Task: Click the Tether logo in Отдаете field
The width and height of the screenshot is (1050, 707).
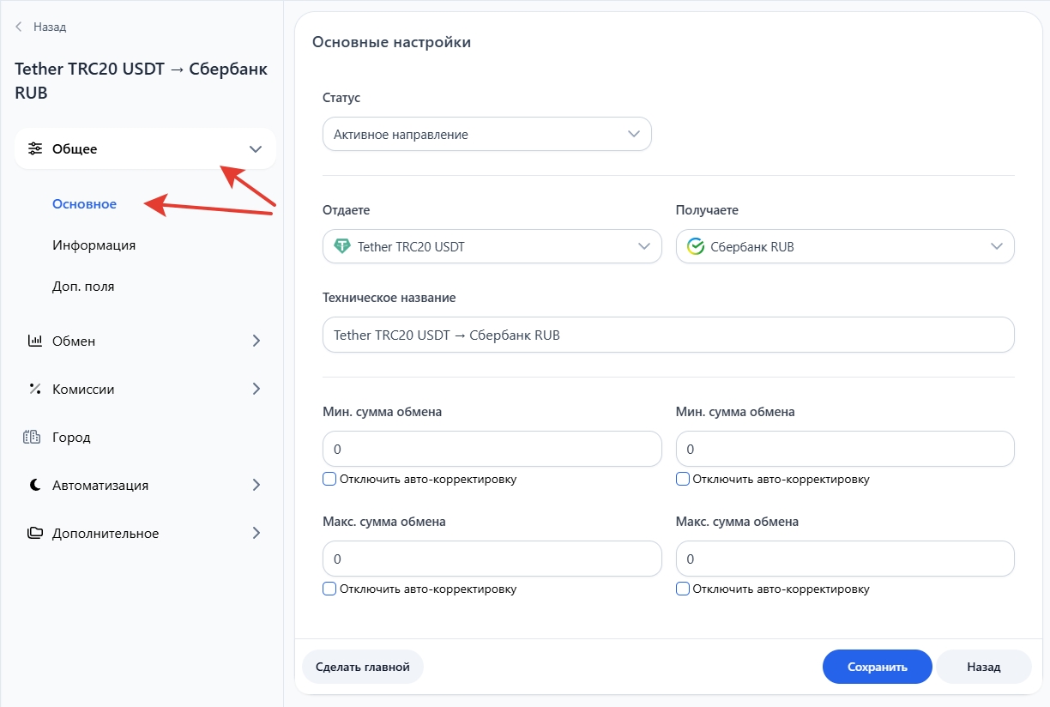Action: click(x=342, y=246)
